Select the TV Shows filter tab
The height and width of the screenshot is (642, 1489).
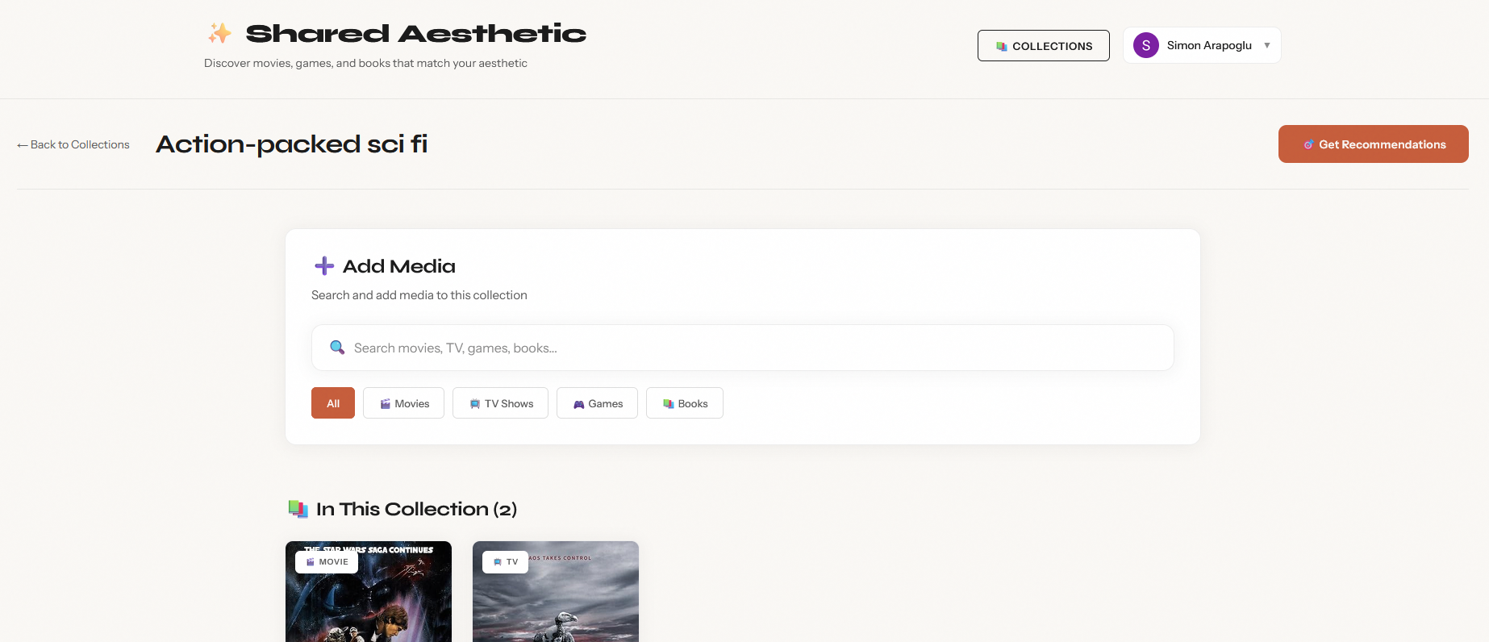point(500,402)
